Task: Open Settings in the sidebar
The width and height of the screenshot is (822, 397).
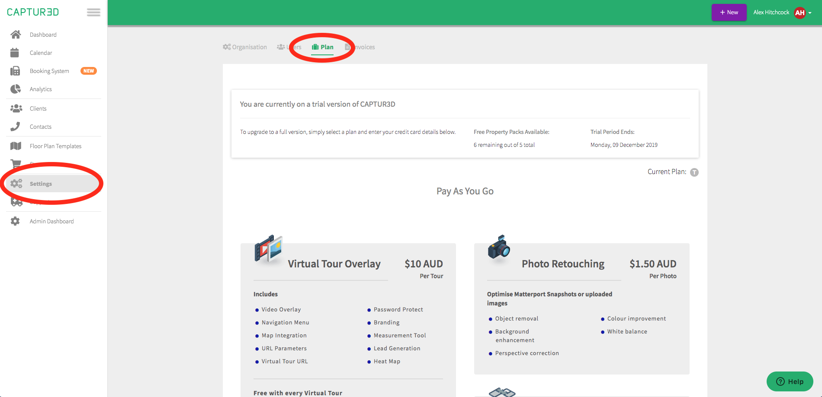Action: pyautogui.click(x=54, y=184)
